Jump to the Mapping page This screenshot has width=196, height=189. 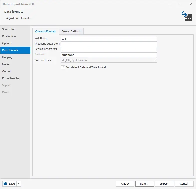(7, 57)
